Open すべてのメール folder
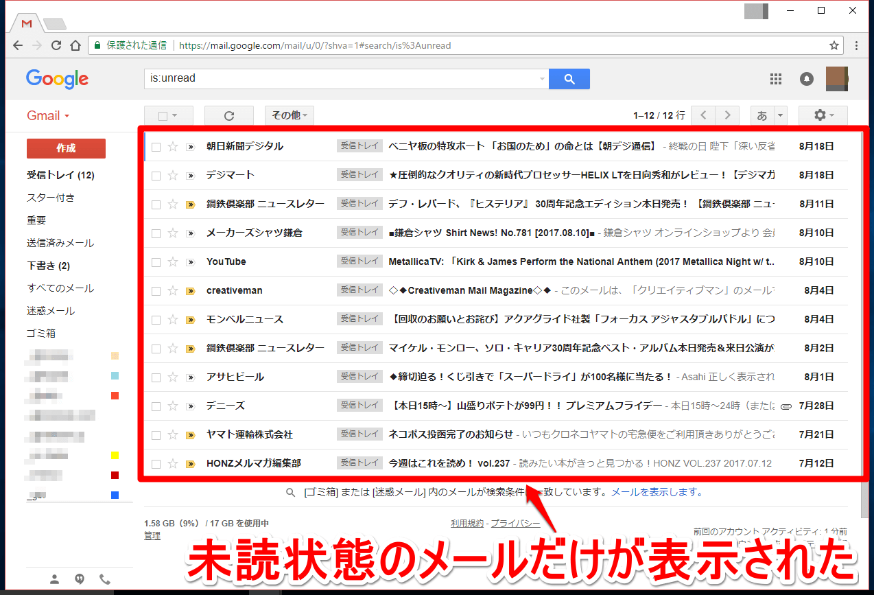 tap(60, 288)
